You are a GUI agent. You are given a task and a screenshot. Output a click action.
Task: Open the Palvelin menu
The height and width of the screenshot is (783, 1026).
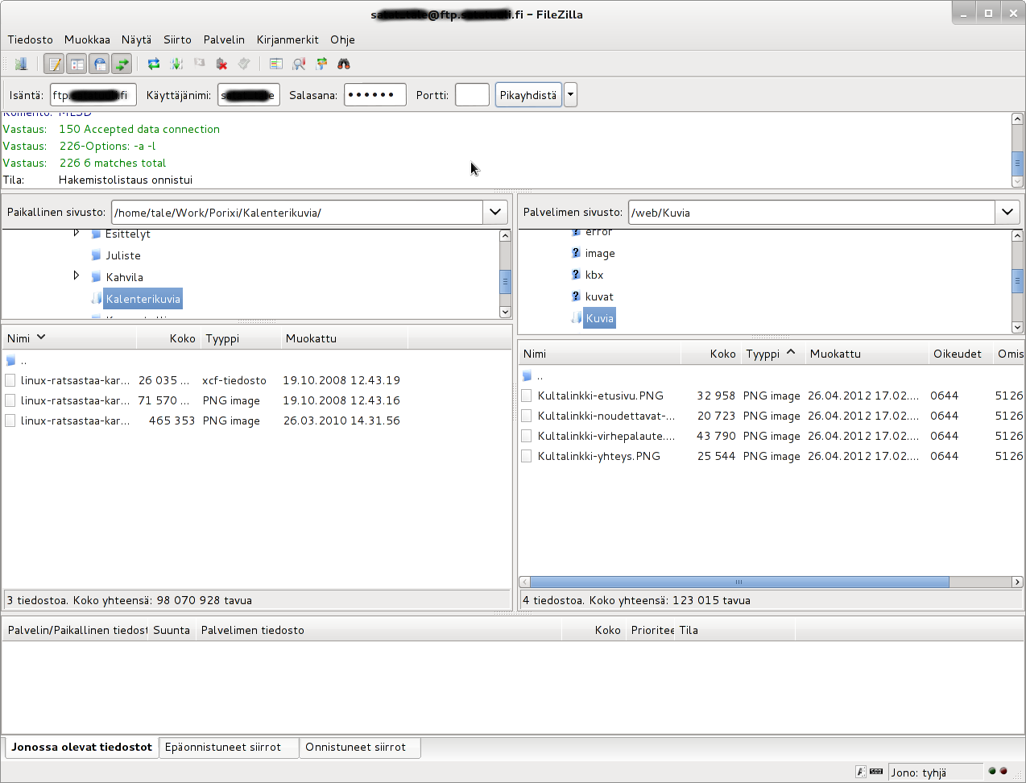(x=224, y=39)
